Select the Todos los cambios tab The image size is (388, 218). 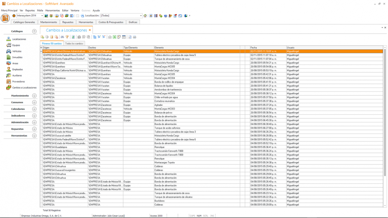[74, 44]
